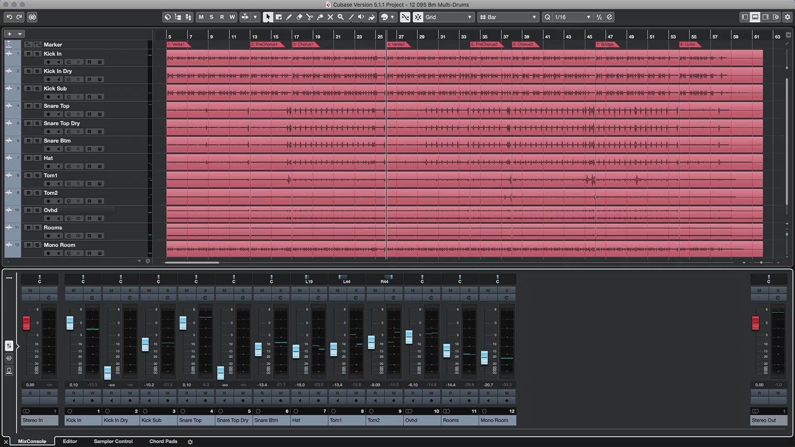The width and height of the screenshot is (795, 447).
Task: Select the Stereo Out channel label
Action: pyautogui.click(x=769, y=420)
